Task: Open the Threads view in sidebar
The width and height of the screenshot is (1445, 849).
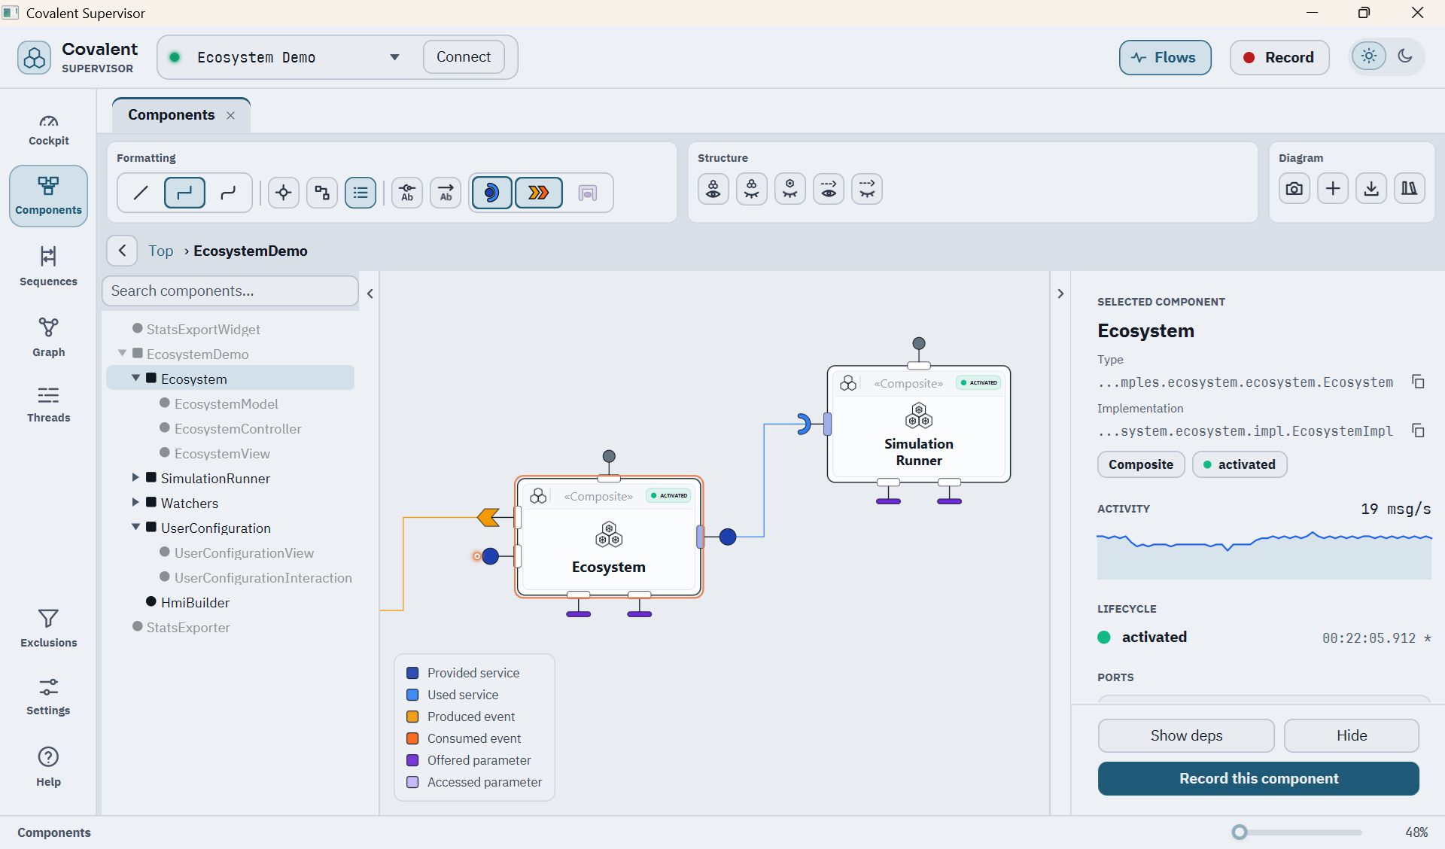Action: point(48,403)
